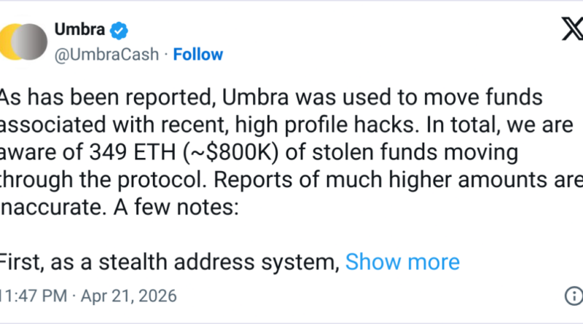Expand the tweet with Show more

402,262
